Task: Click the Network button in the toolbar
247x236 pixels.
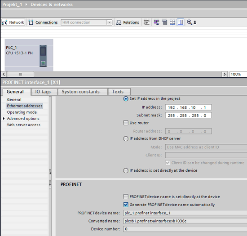Action: [13, 22]
